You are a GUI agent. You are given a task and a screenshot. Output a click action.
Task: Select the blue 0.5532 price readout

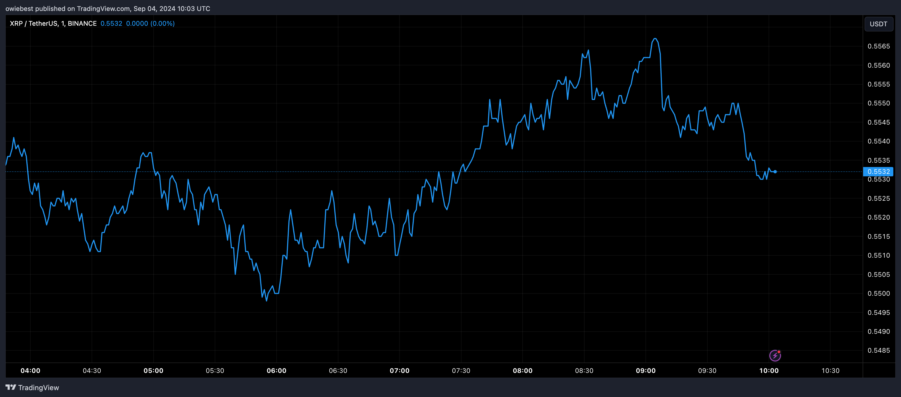point(111,23)
